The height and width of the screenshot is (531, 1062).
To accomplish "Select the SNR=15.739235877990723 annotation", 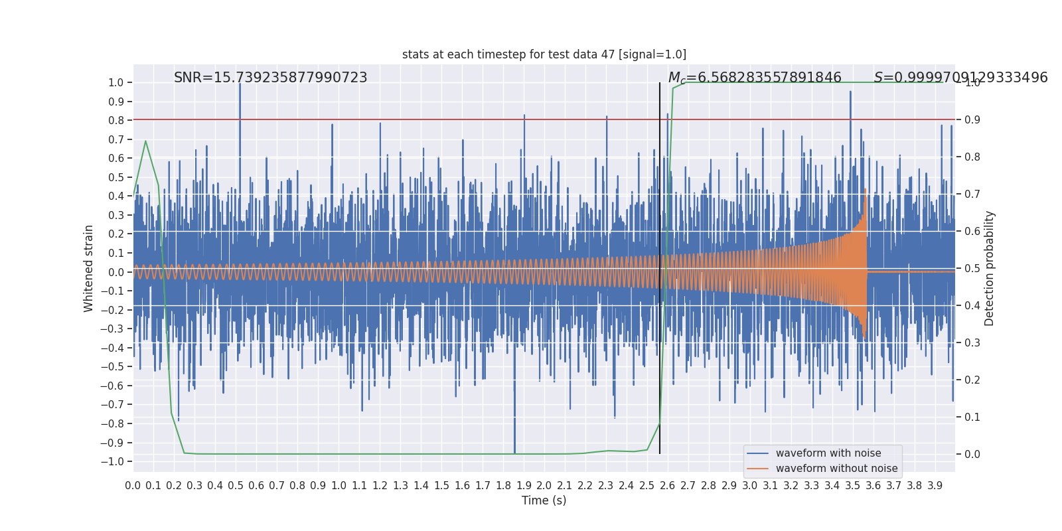I will 271,78.
